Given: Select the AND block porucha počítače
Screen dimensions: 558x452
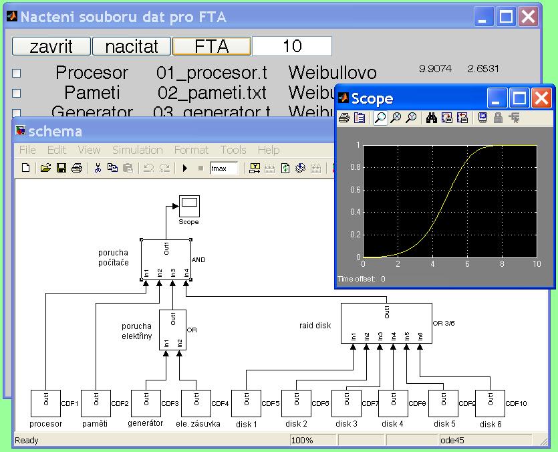Looking at the screenshot, I should (x=166, y=259).
